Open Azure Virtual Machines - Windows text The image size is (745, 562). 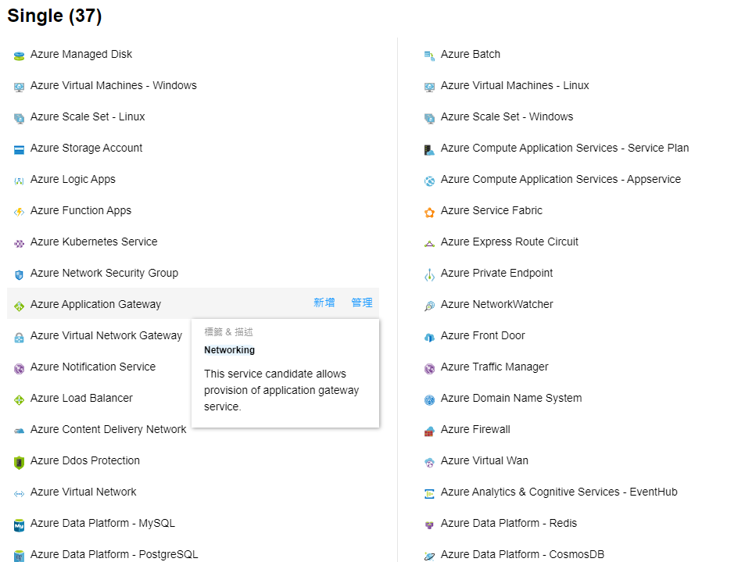click(x=113, y=85)
